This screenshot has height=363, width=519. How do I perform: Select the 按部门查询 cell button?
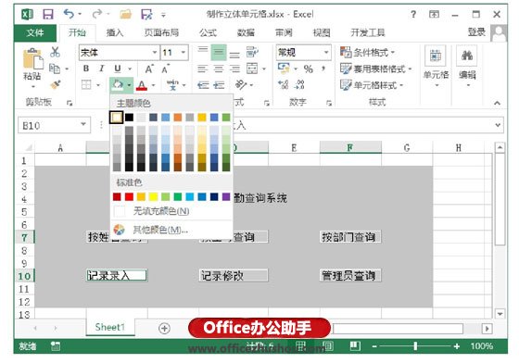[350, 237]
